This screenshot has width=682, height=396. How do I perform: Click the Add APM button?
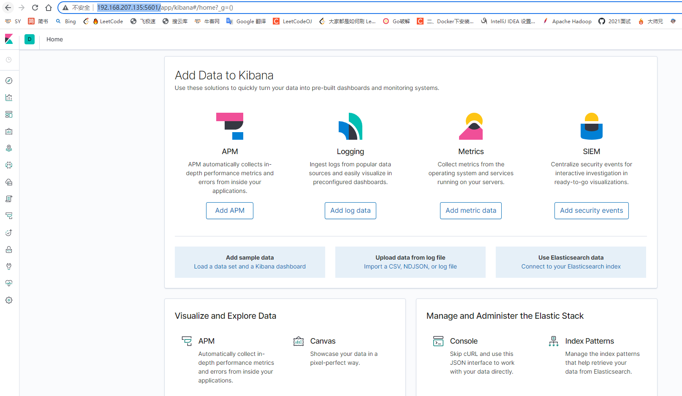tap(230, 211)
